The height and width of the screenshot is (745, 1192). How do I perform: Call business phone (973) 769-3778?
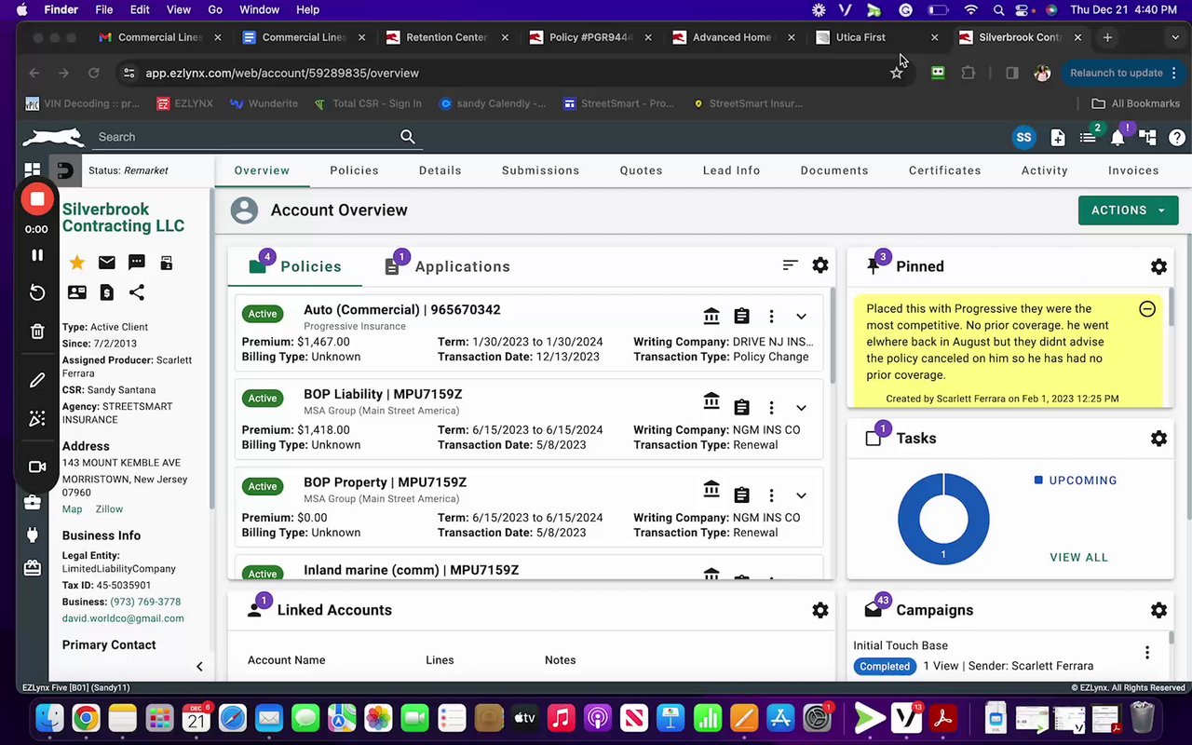(x=145, y=602)
